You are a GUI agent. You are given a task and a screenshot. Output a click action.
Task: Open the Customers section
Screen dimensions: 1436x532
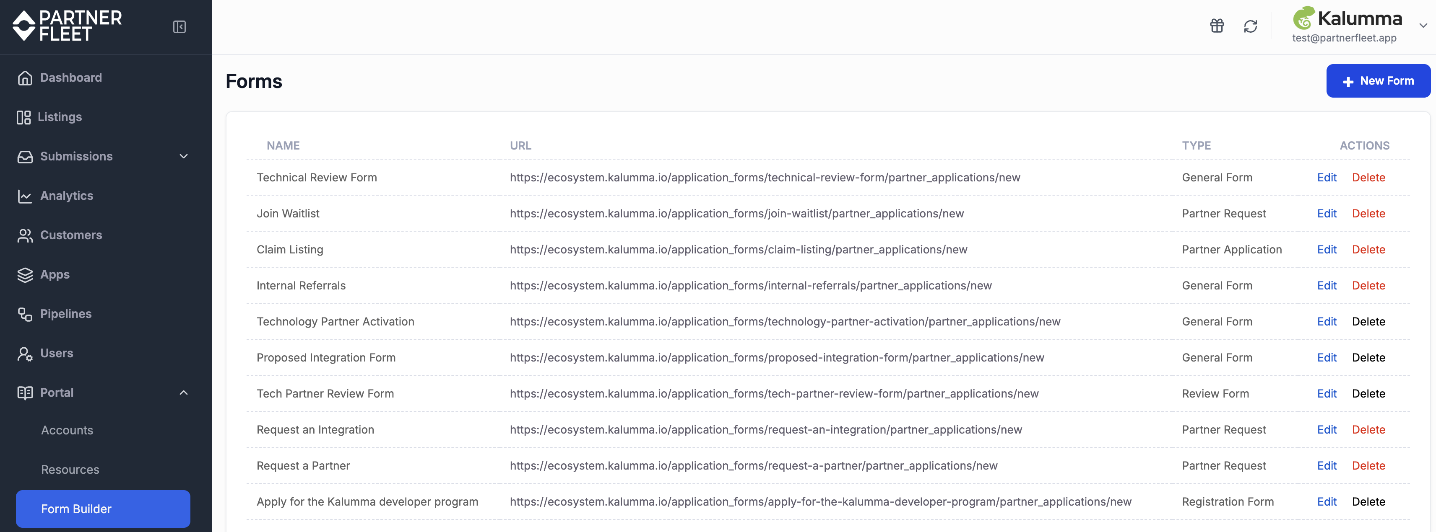tap(71, 235)
